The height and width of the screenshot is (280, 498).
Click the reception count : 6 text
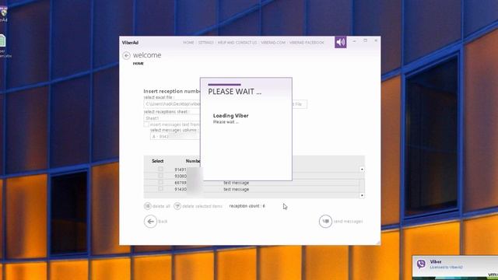(x=247, y=206)
